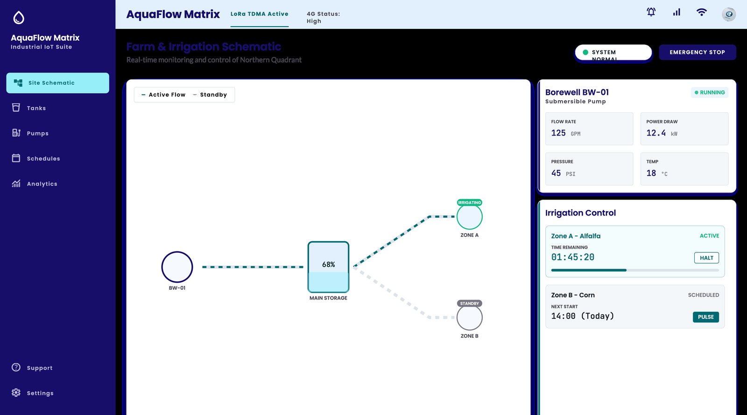Go to Pumps in sidebar
This screenshot has height=415, width=747.
[x=58, y=133]
